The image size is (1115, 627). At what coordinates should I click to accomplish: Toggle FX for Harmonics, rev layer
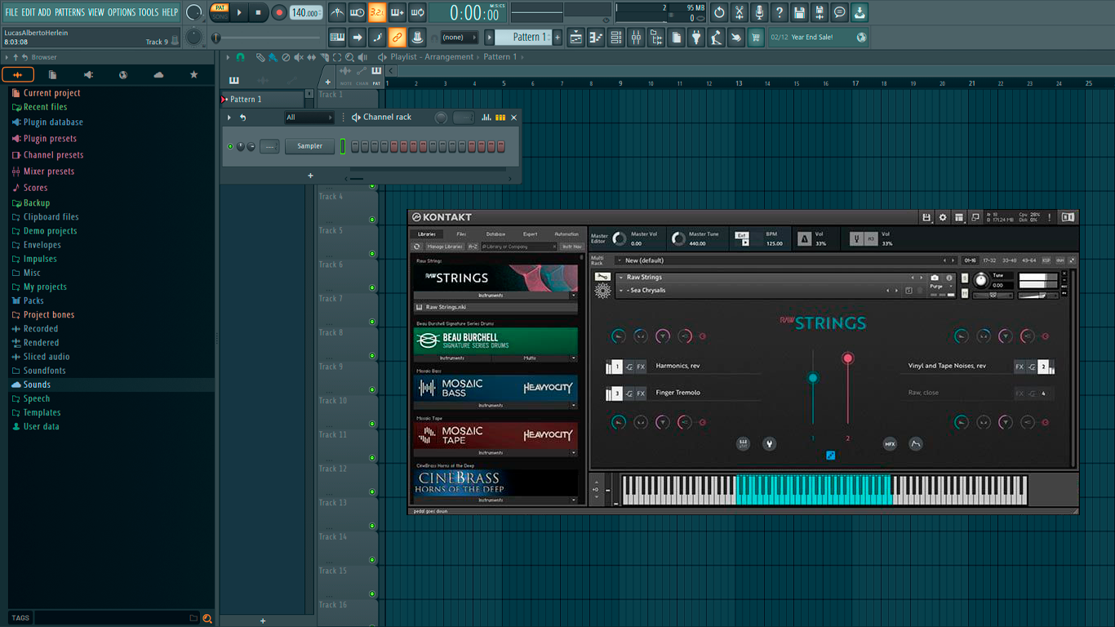coord(641,367)
